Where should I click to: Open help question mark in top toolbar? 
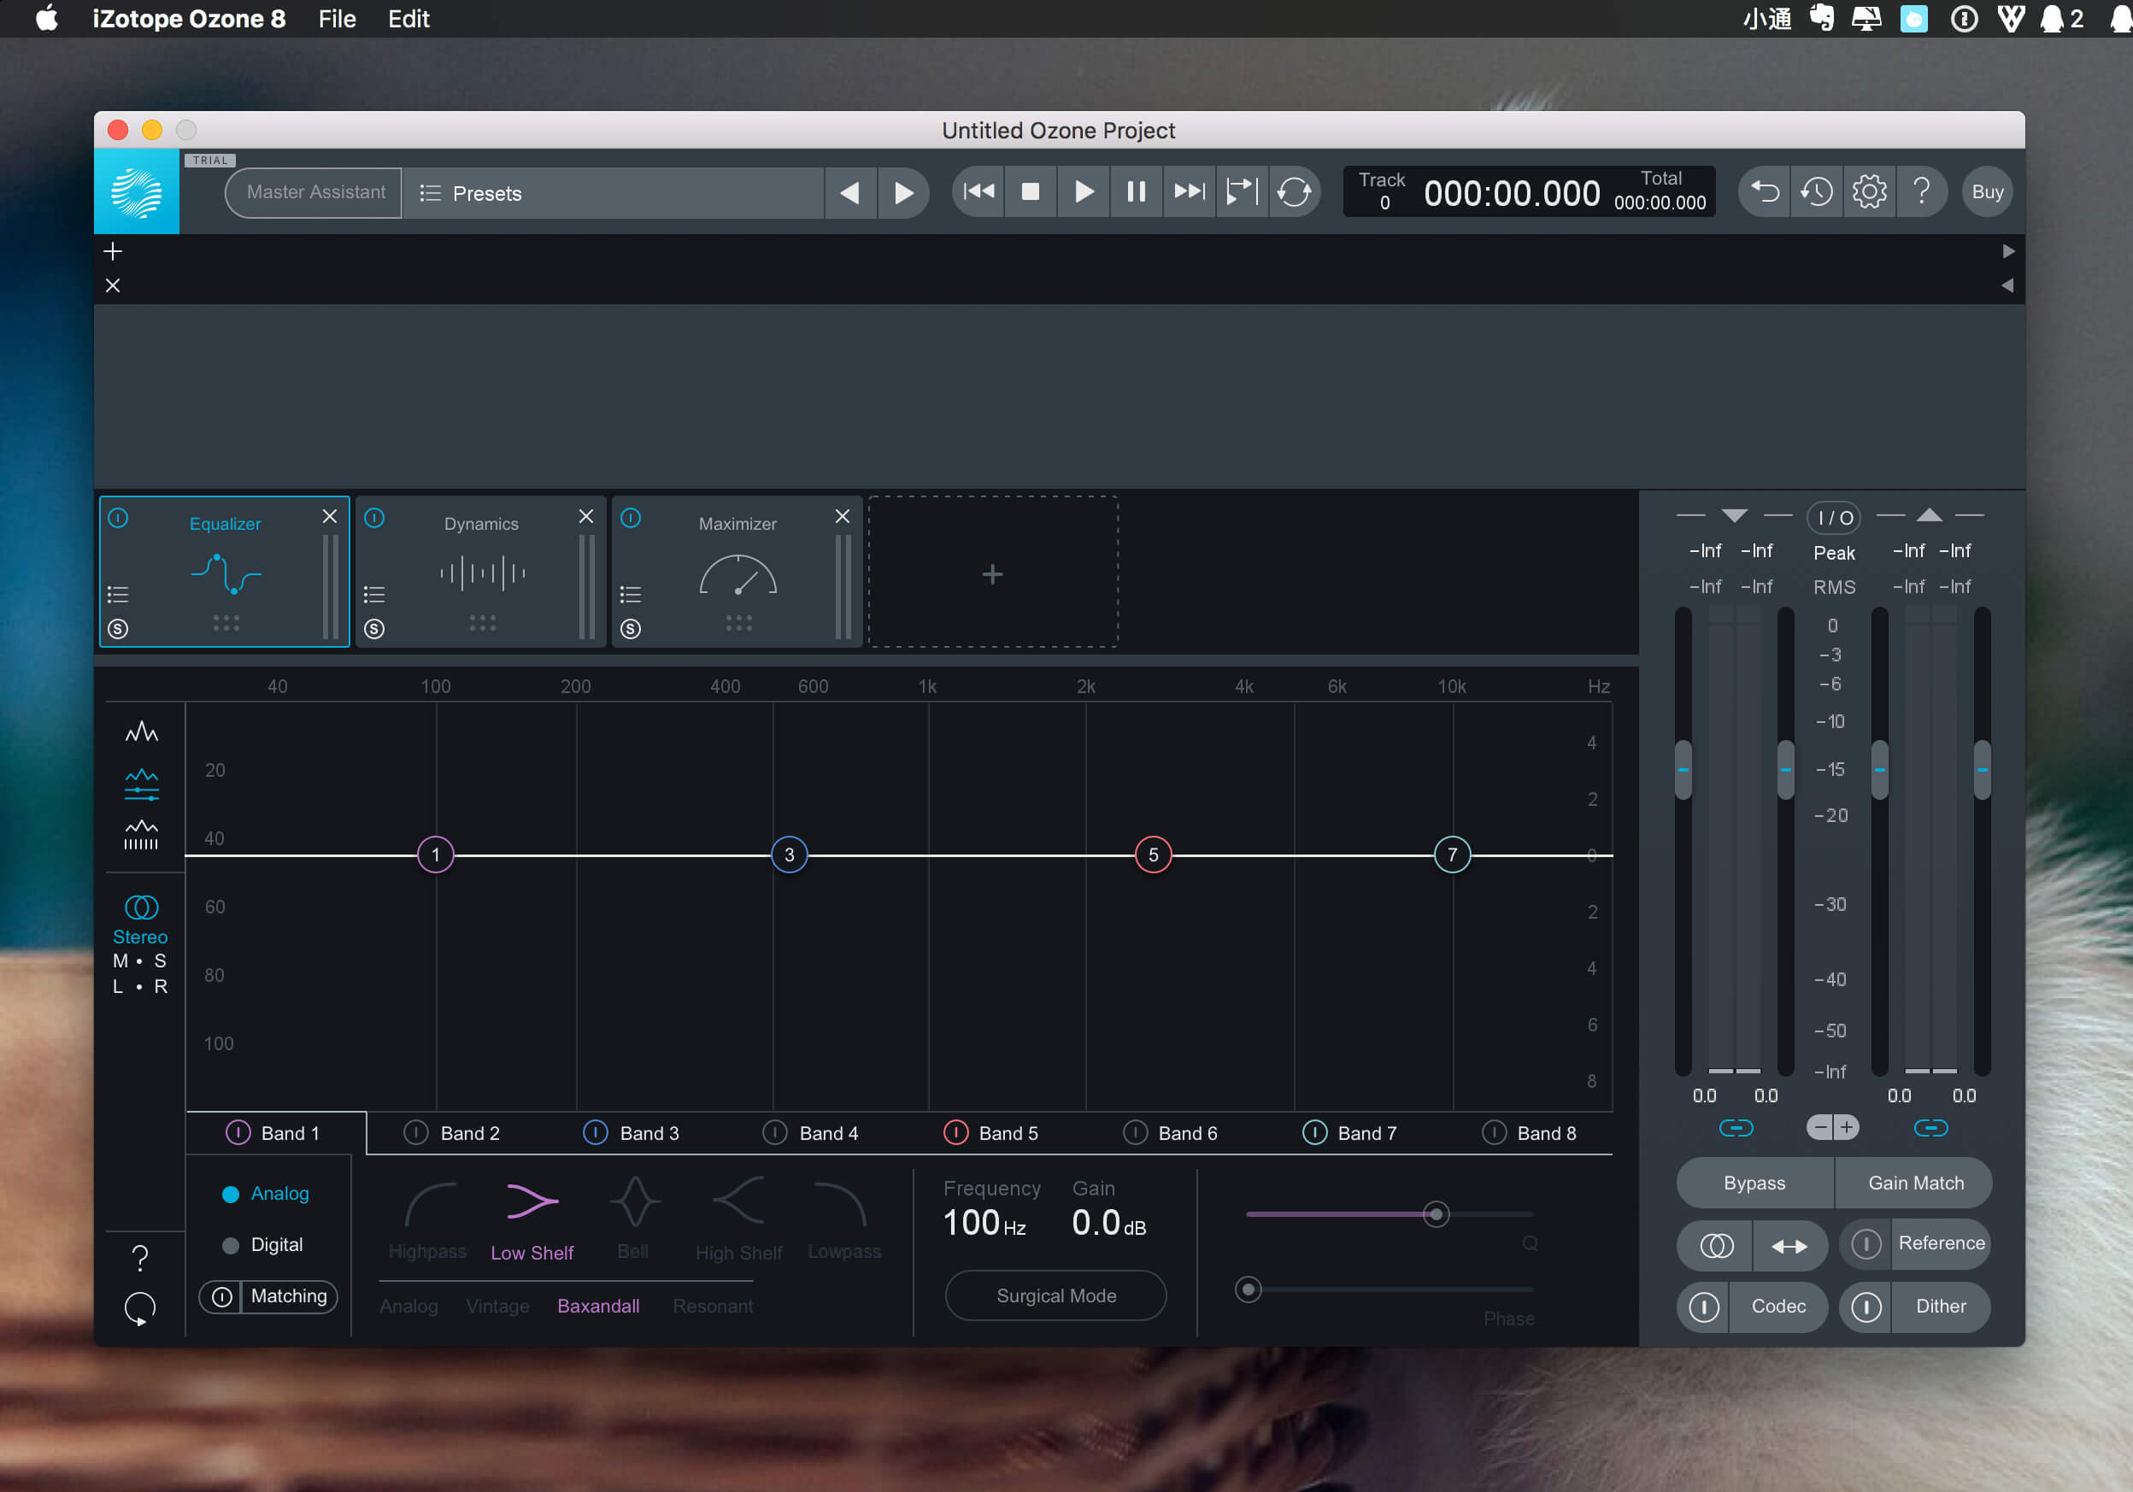[1921, 191]
